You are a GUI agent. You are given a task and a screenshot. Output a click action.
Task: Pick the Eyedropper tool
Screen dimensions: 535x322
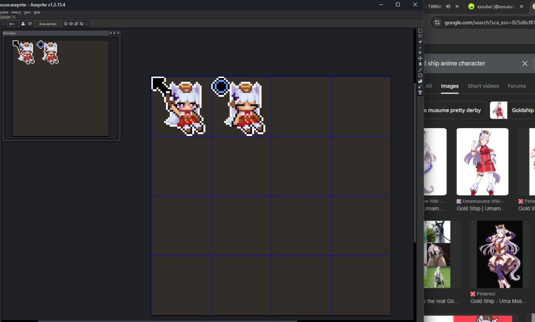(420, 48)
